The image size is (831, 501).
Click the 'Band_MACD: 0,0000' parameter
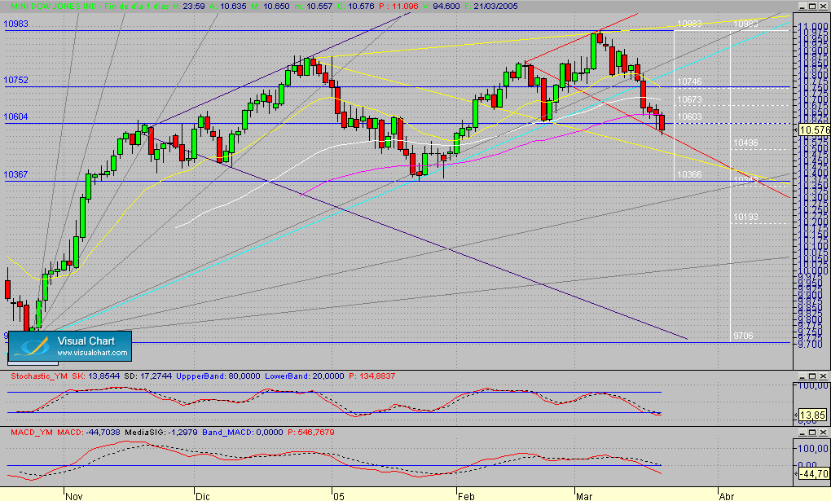click(x=243, y=432)
